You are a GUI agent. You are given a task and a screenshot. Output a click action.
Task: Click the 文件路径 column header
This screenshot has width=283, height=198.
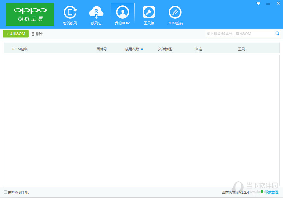pos(165,49)
